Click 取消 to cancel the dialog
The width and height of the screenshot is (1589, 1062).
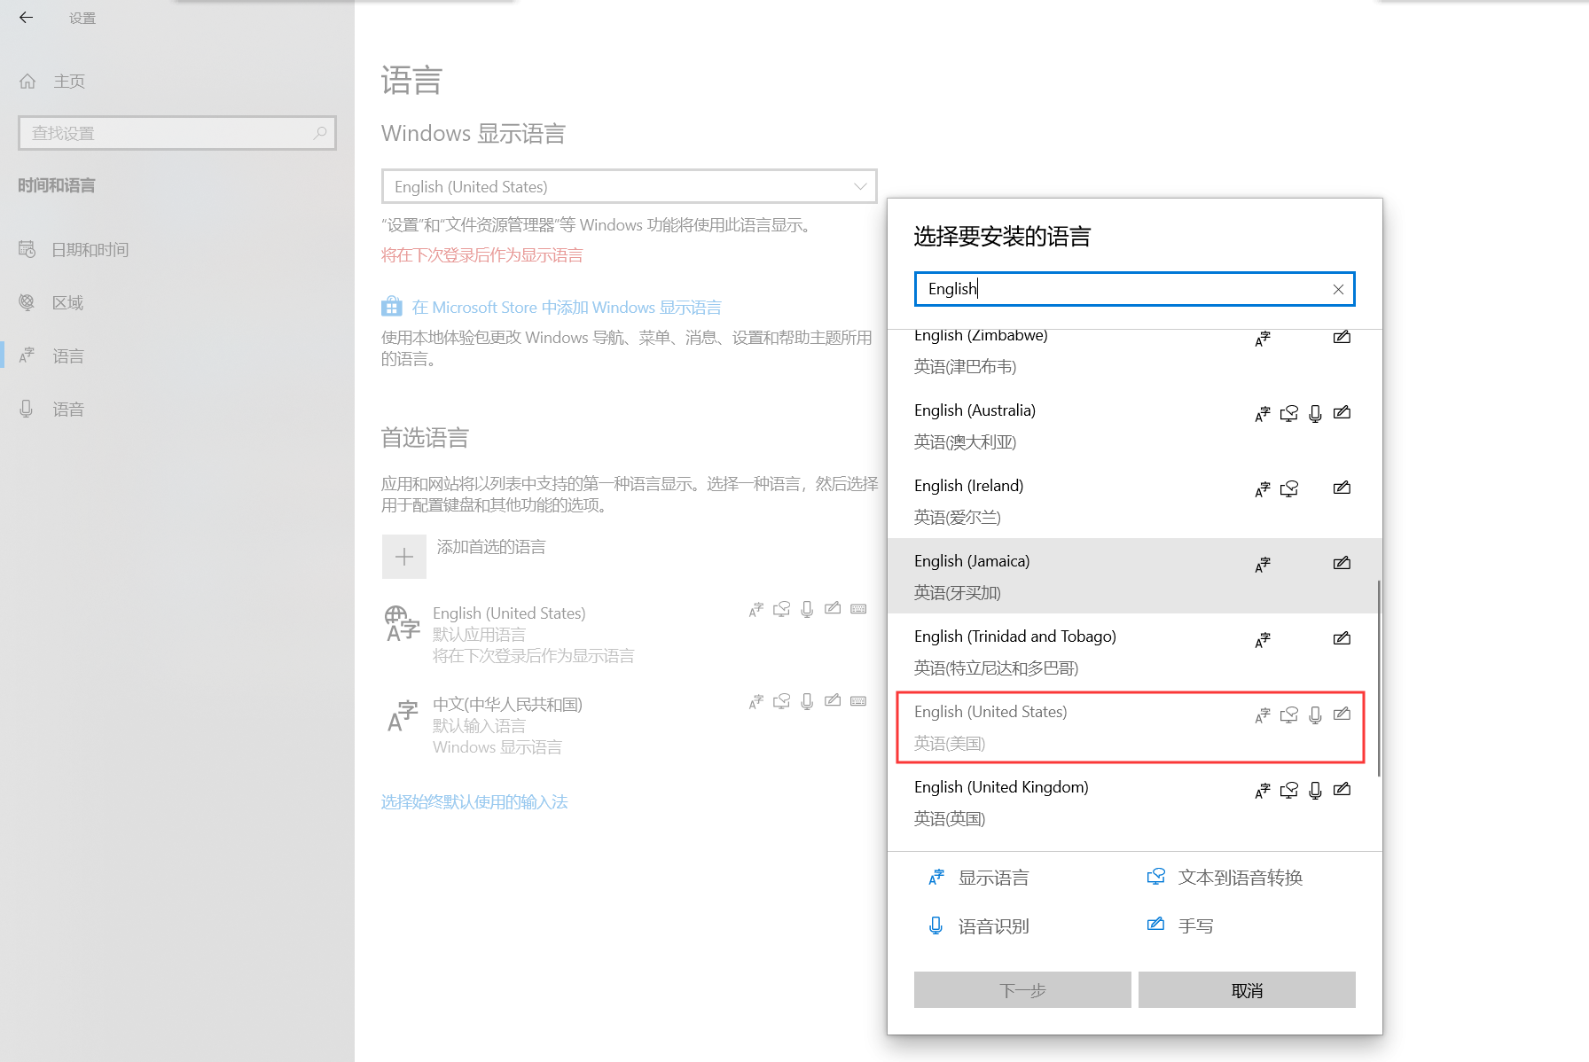pyautogui.click(x=1247, y=990)
